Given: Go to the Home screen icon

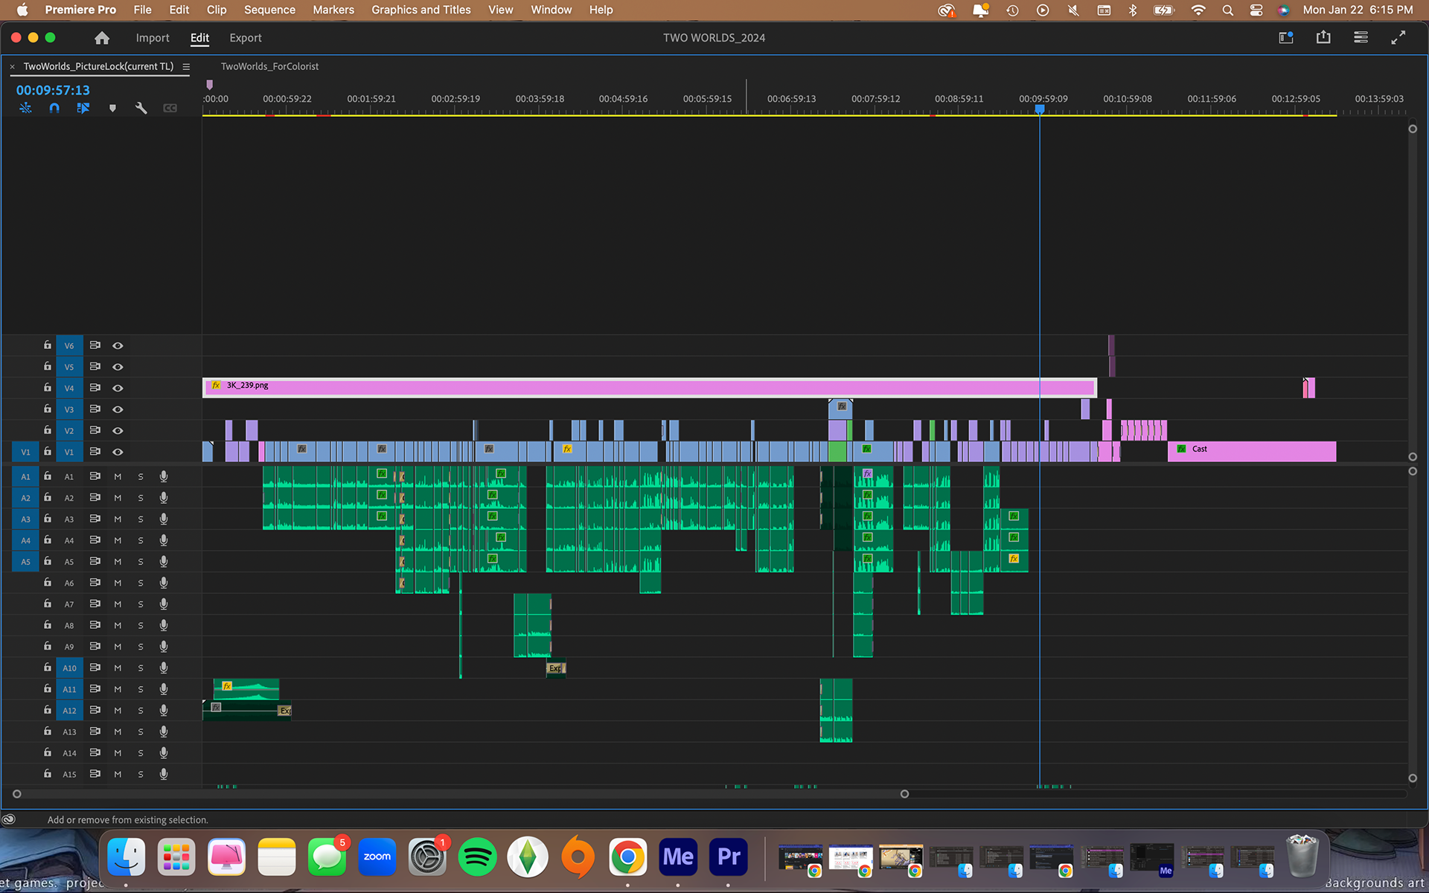Looking at the screenshot, I should [x=102, y=38].
